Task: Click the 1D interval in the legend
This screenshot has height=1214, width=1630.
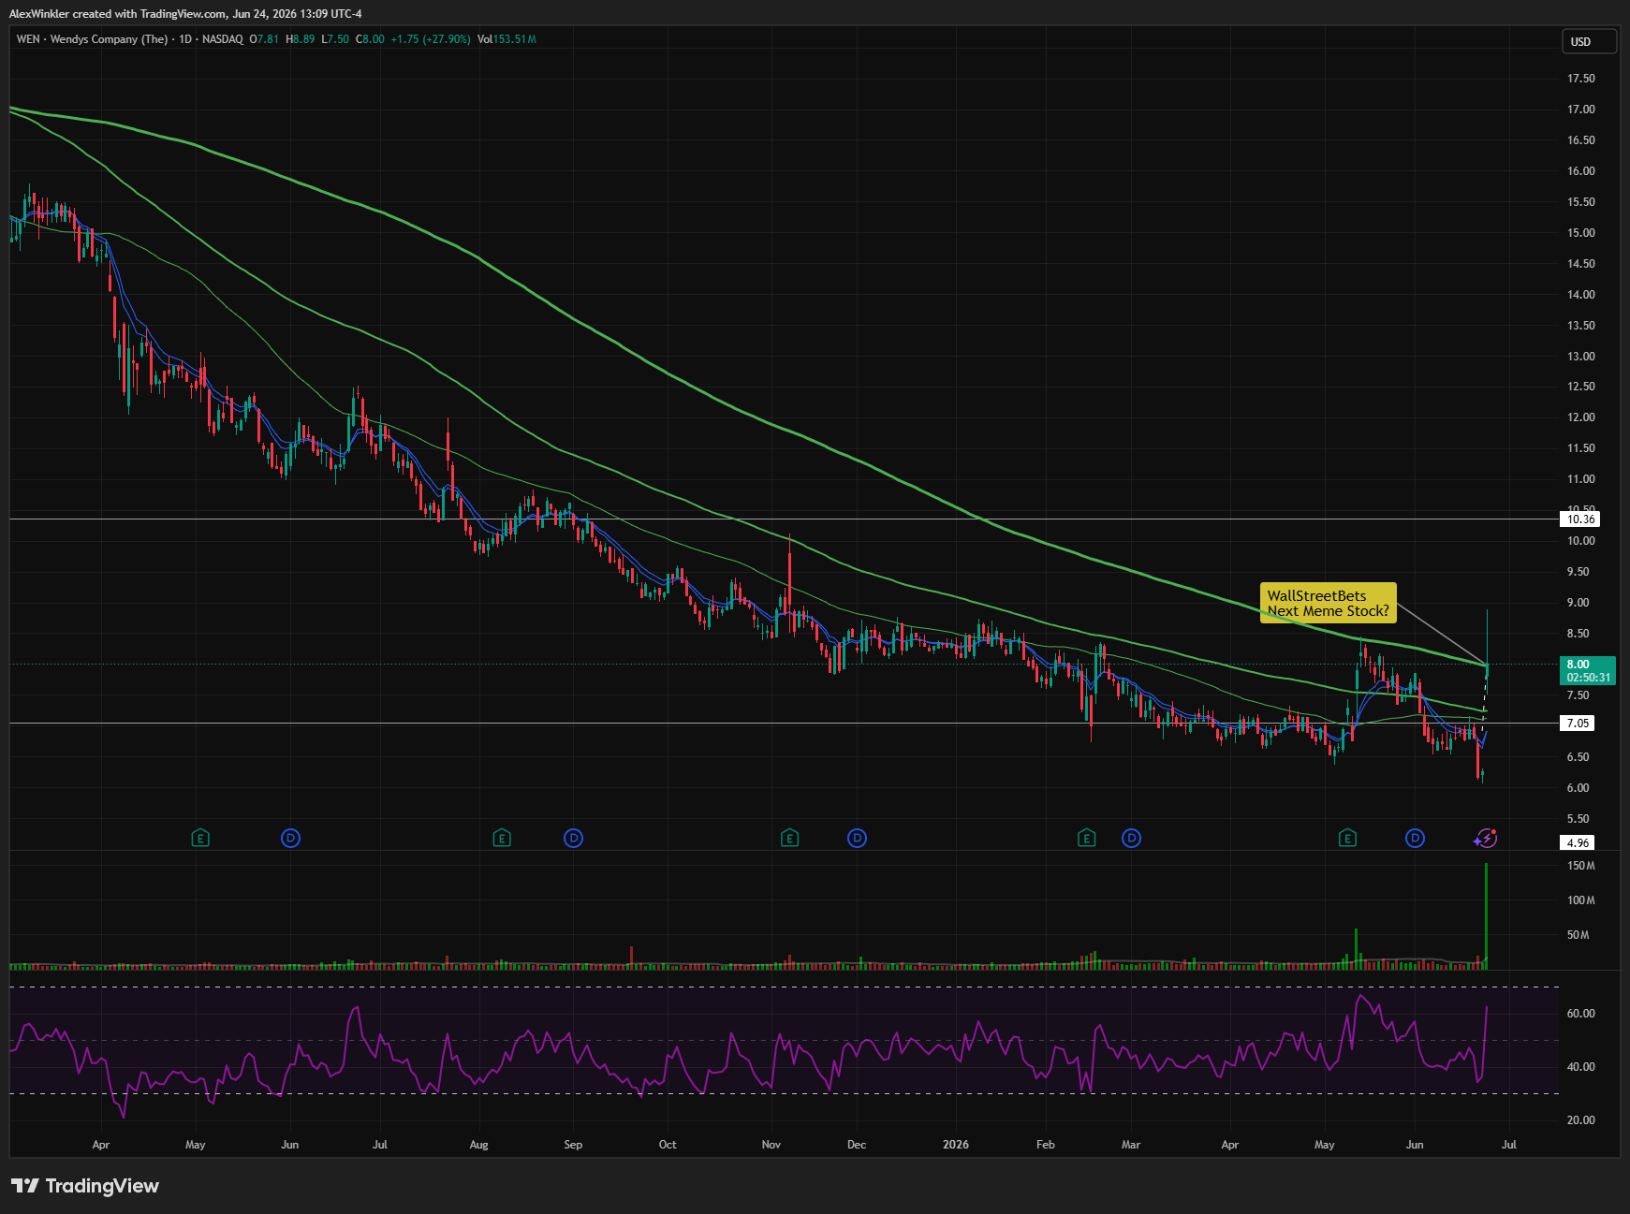Action: coord(185,39)
